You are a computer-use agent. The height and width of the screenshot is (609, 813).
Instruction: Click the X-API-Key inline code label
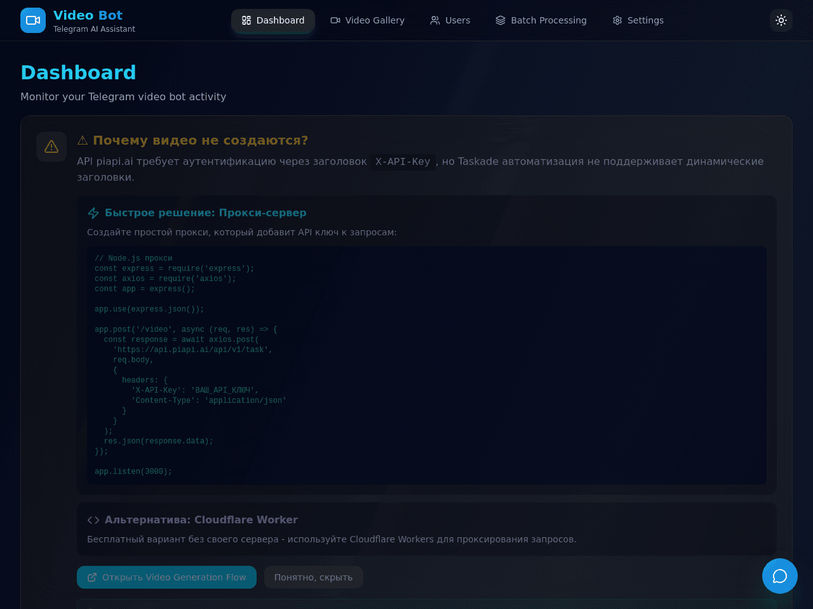pos(403,162)
